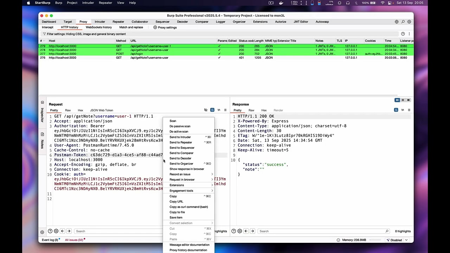The image size is (450, 253).
Task: Open filter help question mark icon
Action: 403,34
